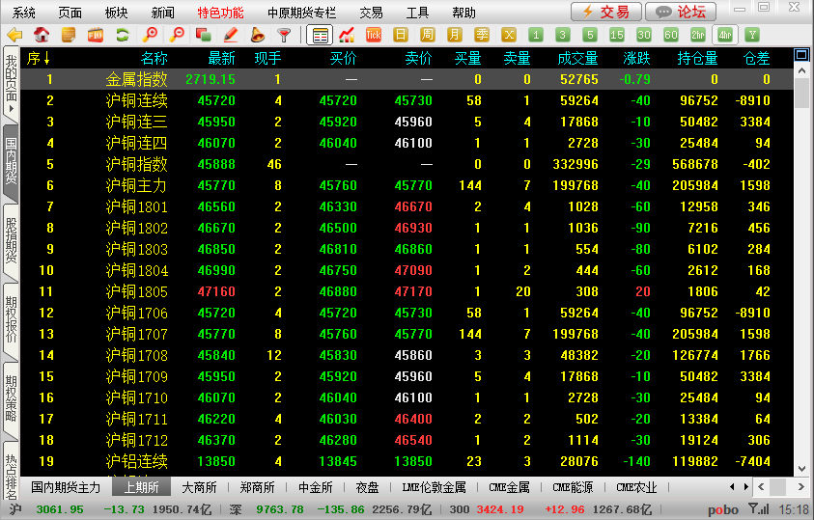
Task: Click the 交易 lightning button
Action: [605, 12]
